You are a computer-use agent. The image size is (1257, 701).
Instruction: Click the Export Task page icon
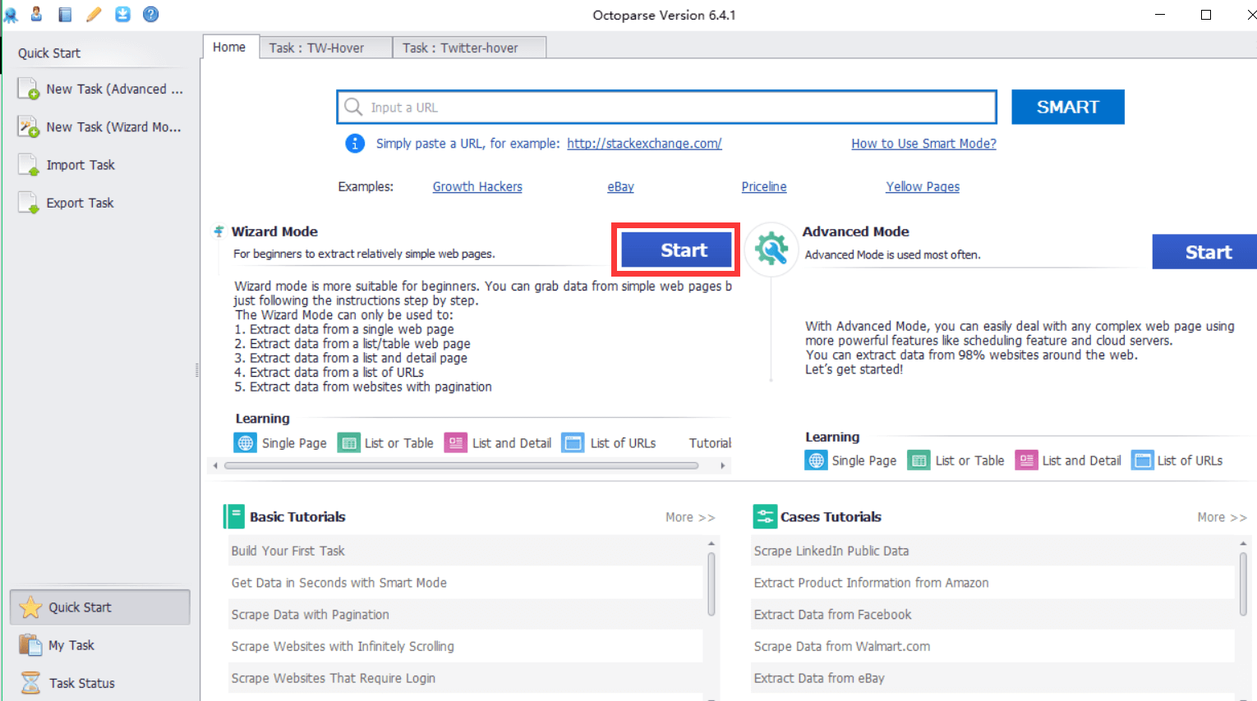tap(29, 203)
